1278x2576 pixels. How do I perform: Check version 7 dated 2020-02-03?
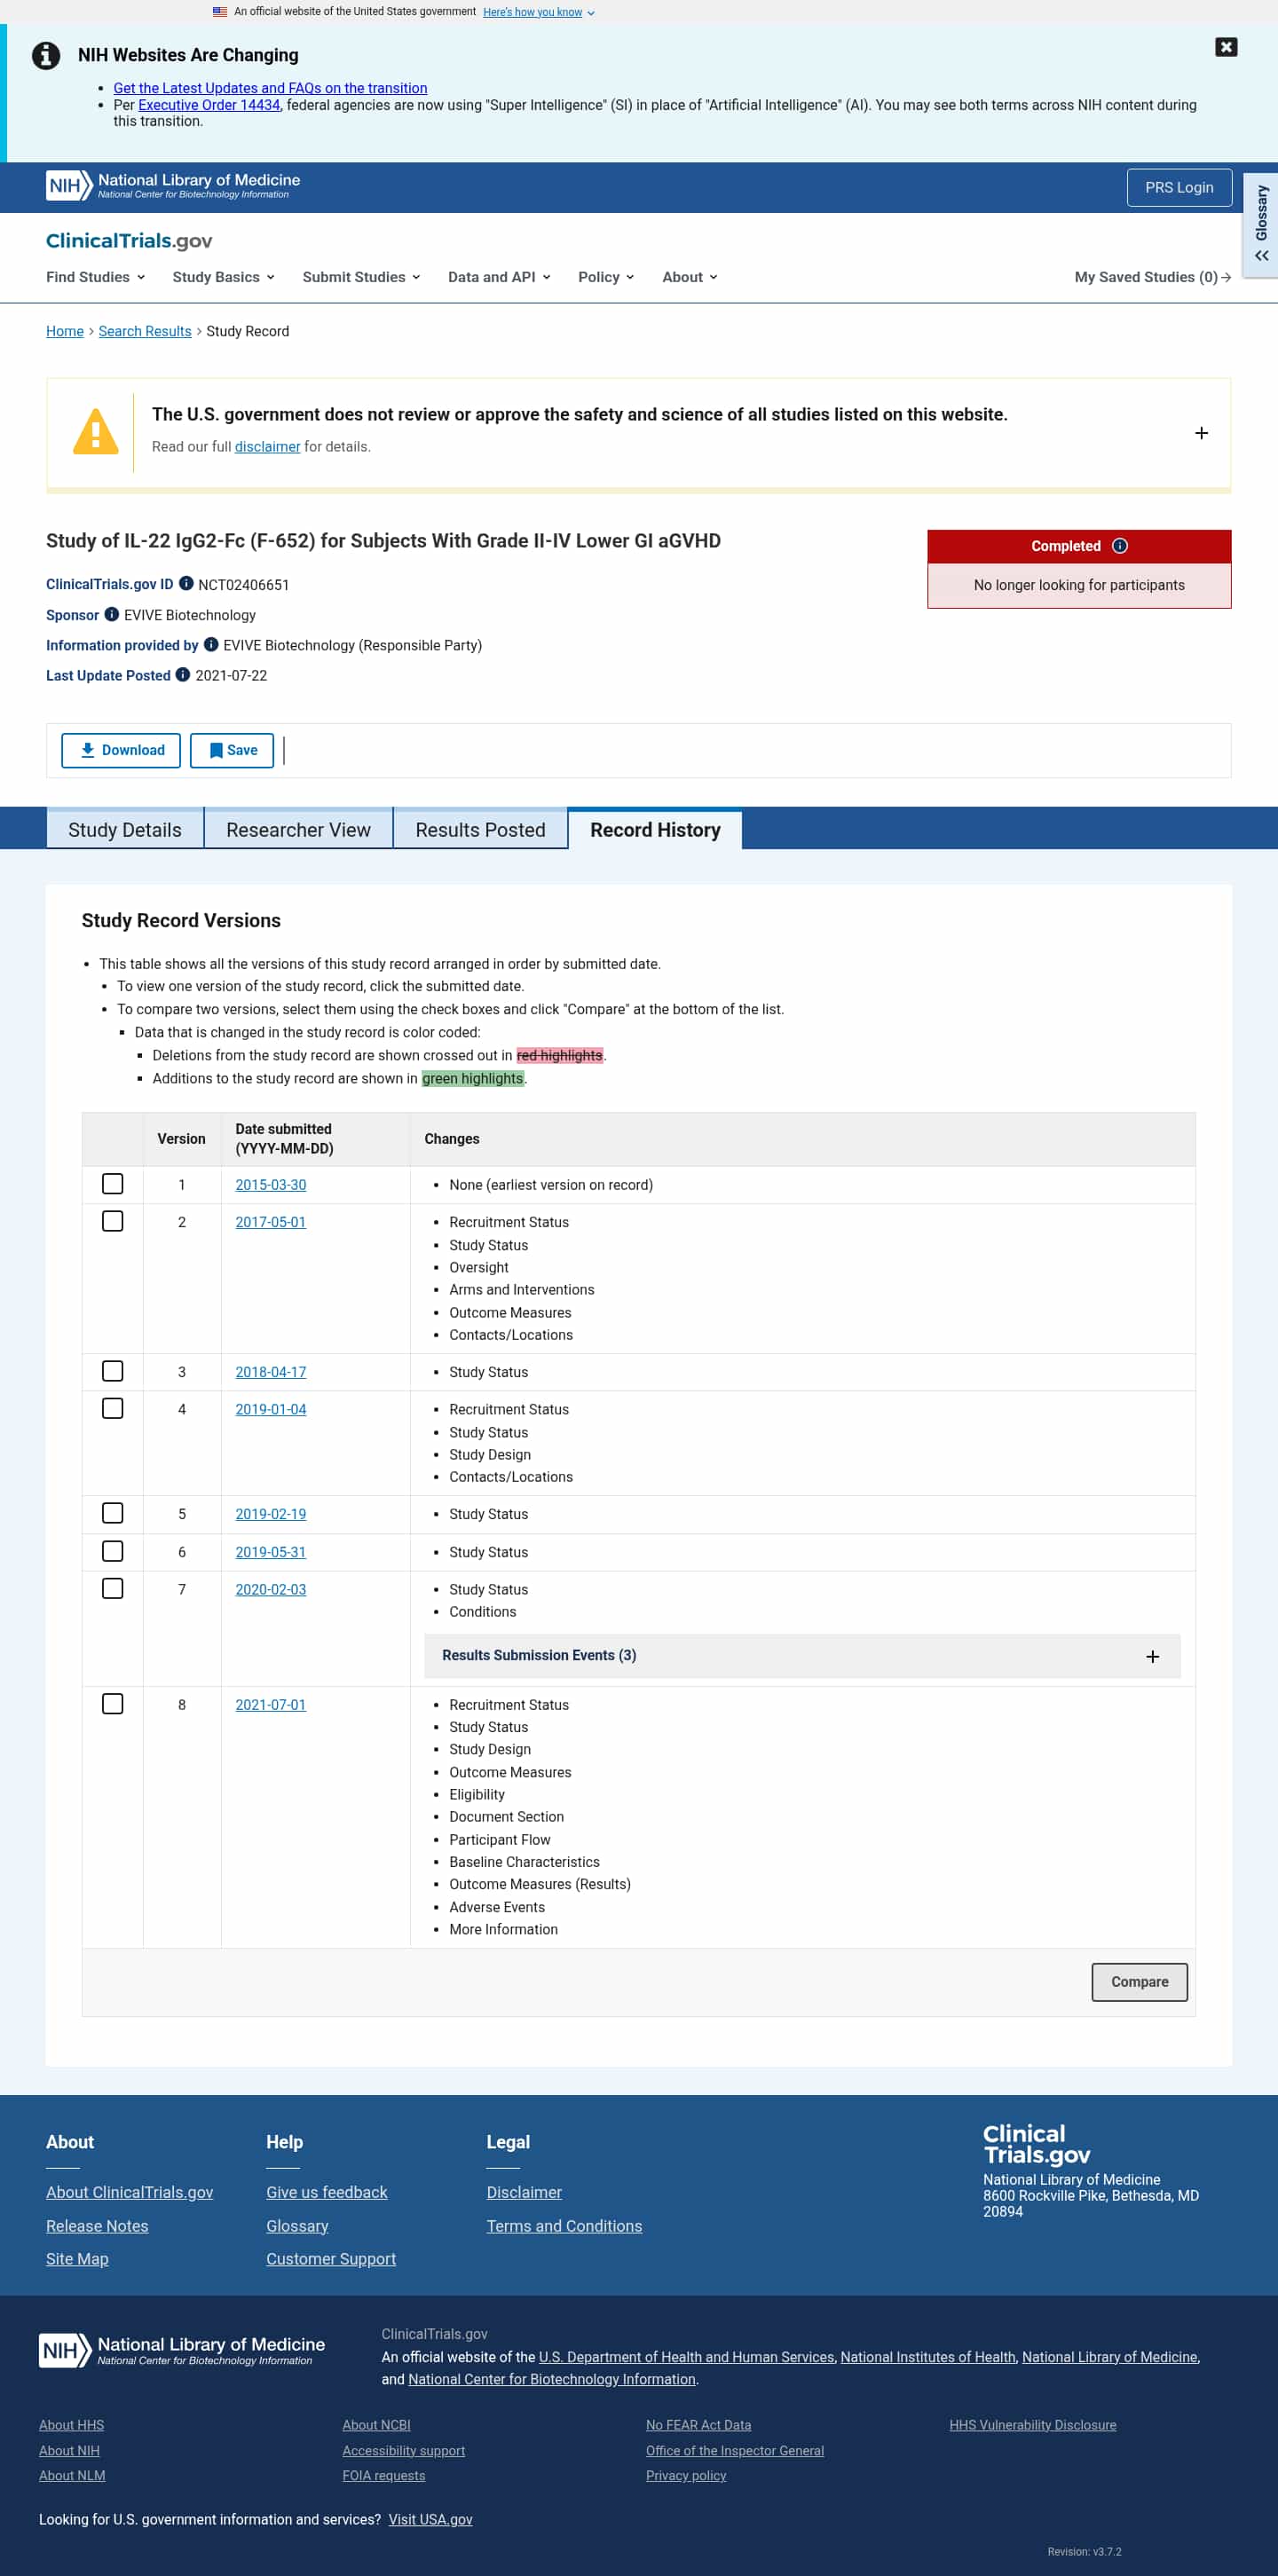pos(113,1588)
